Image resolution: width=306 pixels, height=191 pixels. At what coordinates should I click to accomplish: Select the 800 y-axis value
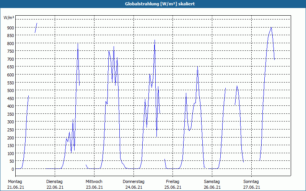pyautogui.click(x=11, y=44)
